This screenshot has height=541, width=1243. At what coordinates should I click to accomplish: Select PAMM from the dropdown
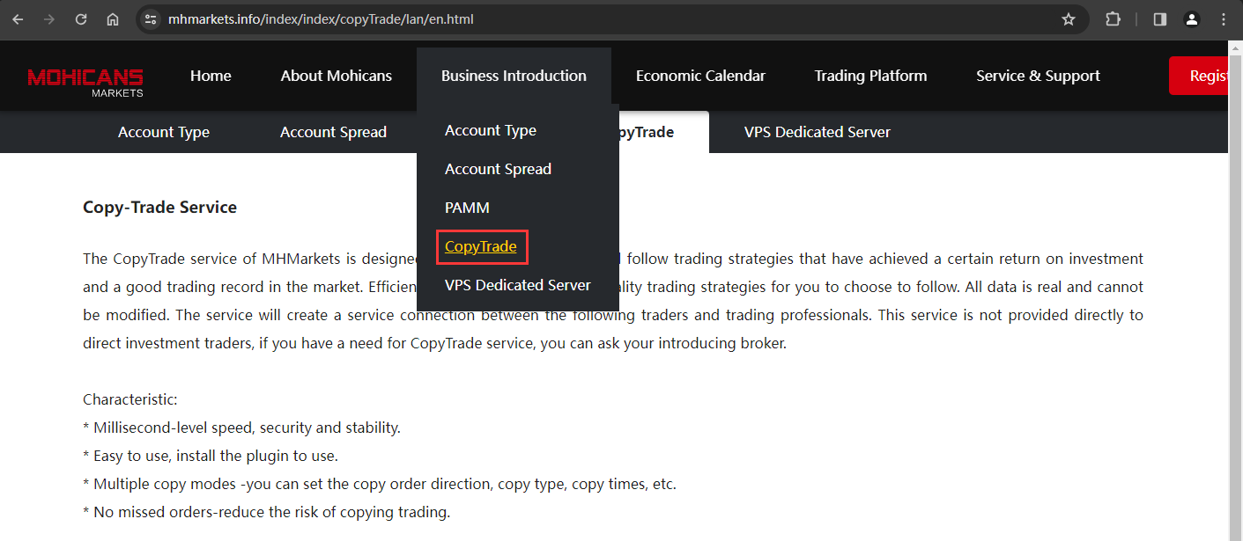(x=467, y=208)
